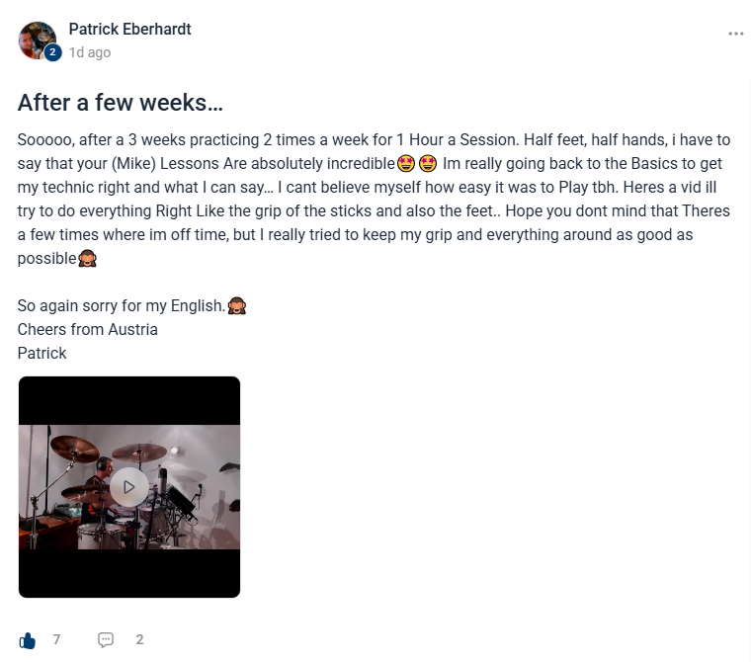The width and height of the screenshot is (751, 662).
Task: Play the drum video using the play button
Action: click(129, 487)
